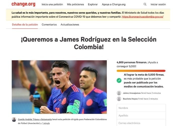This screenshot has height=126, width=176.
Task: Open the search magnifier icon
Action: [145, 4]
